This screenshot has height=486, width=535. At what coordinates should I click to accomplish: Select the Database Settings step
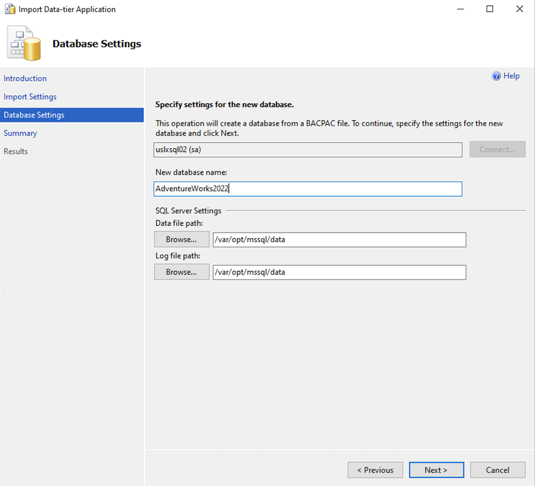(34, 115)
